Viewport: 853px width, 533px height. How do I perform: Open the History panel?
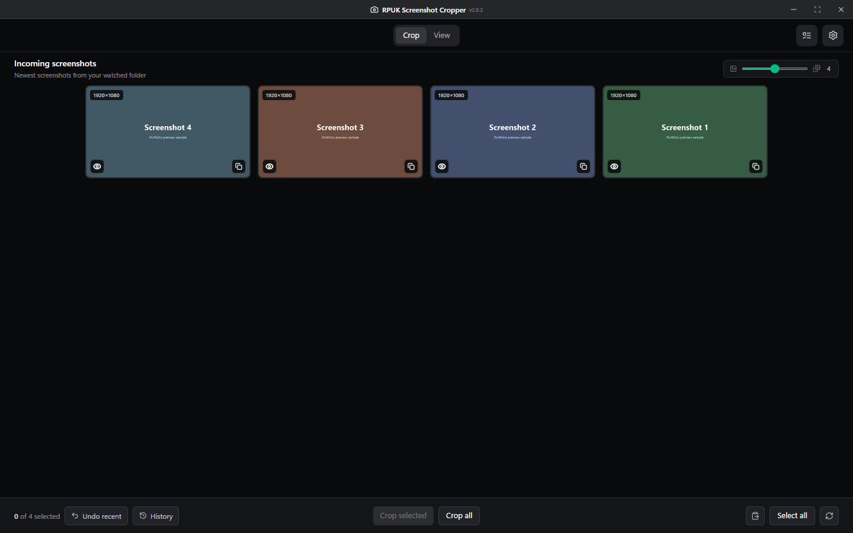(156, 516)
